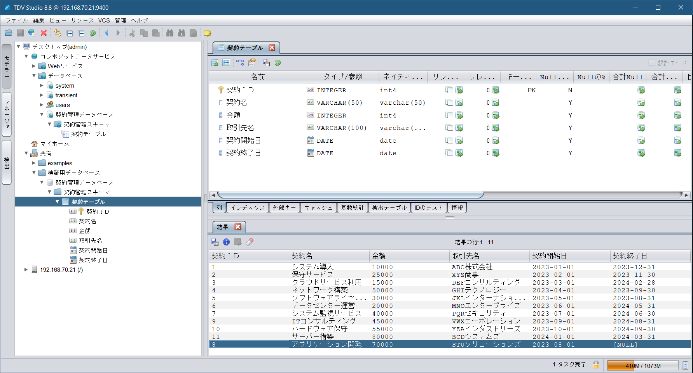Screen dimensions: 693x373
Task: Select the 契約名 column in the tree
Action: click(87, 221)
